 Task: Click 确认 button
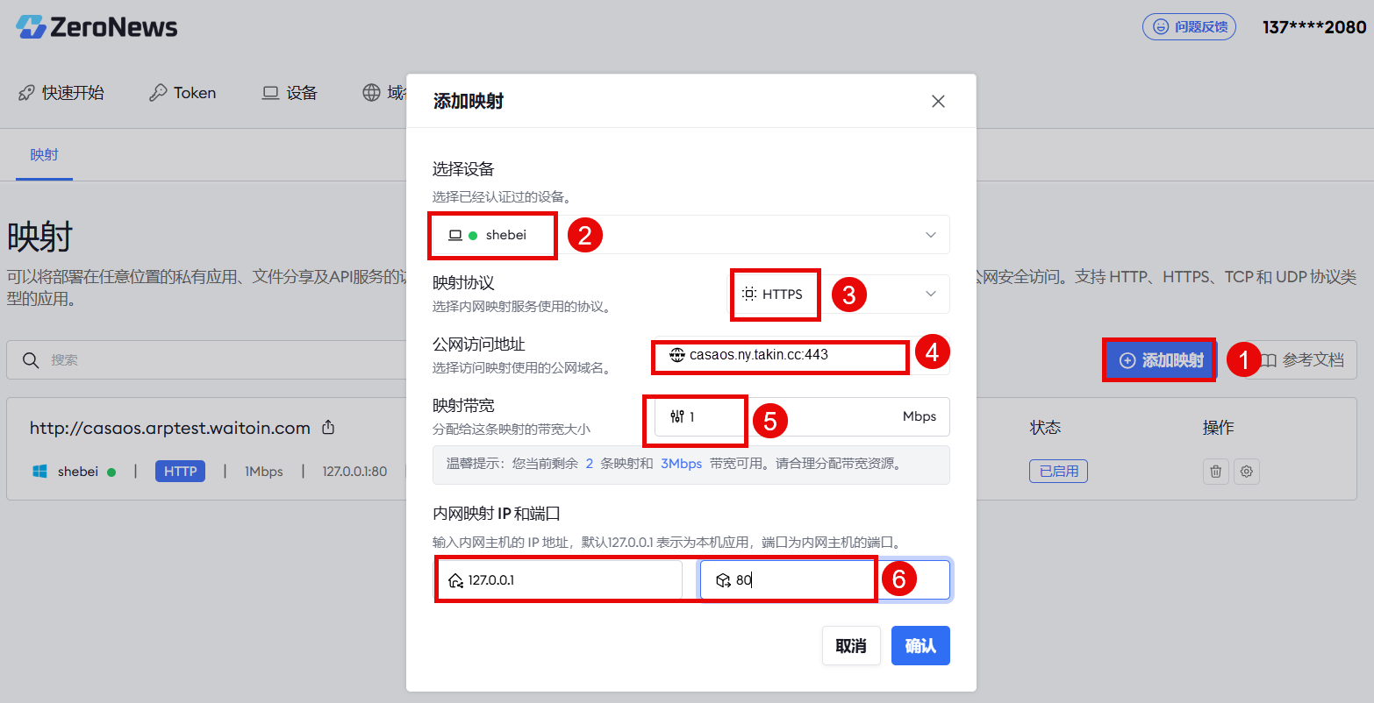point(920,646)
